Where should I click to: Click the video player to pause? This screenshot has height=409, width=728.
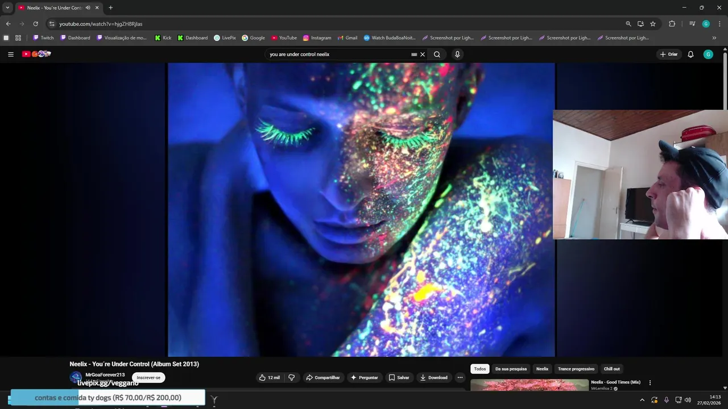[361, 210]
